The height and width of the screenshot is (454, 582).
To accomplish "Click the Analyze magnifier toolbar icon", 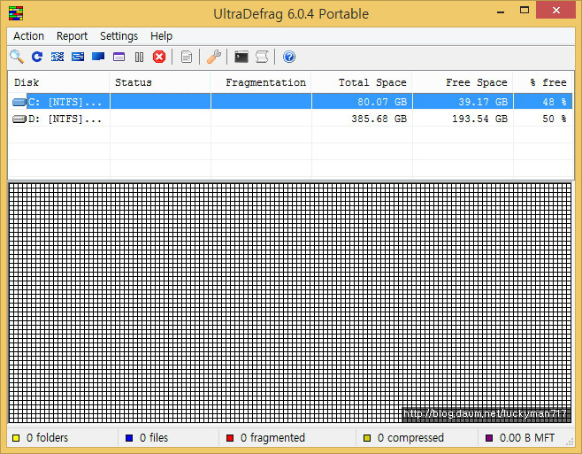I will (17, 57).
